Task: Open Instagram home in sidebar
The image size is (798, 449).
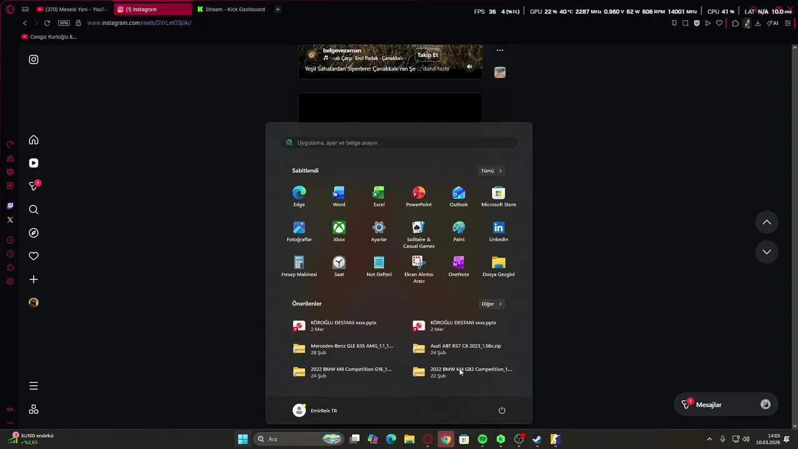Action: click(34, 140)
